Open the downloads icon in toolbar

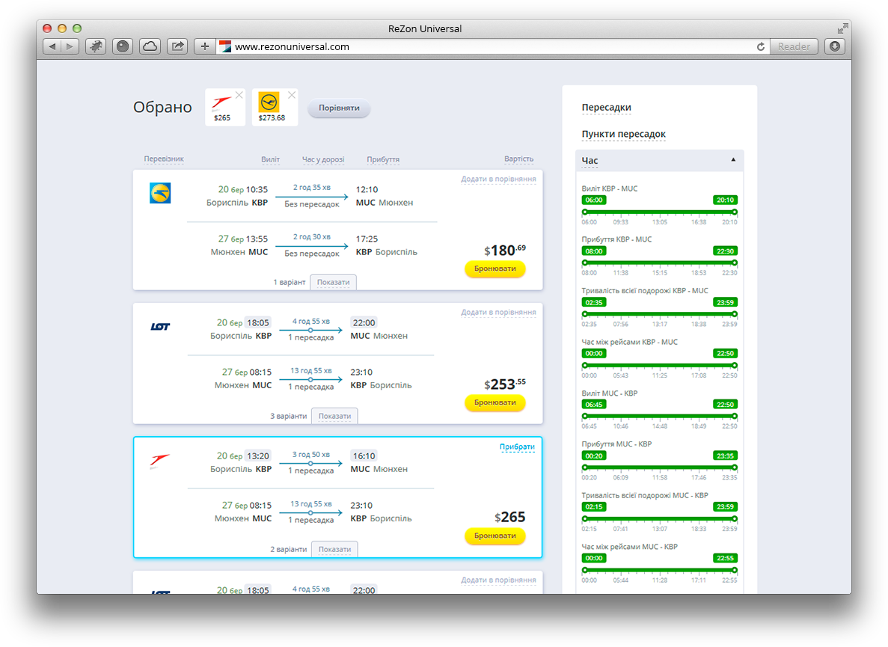[835, 46]
